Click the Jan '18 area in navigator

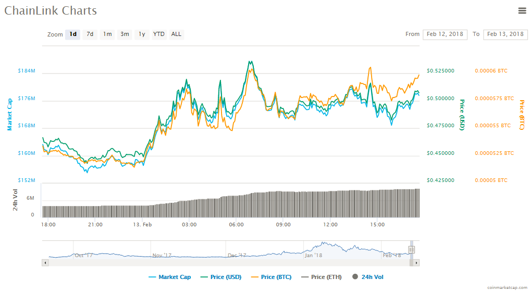pyautogui.click(x=313, y=255)
